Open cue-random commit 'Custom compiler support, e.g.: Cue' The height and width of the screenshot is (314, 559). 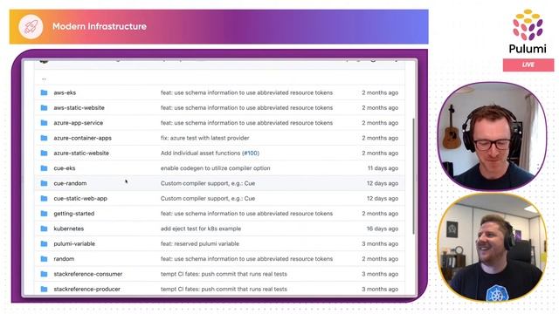(208, 183)
